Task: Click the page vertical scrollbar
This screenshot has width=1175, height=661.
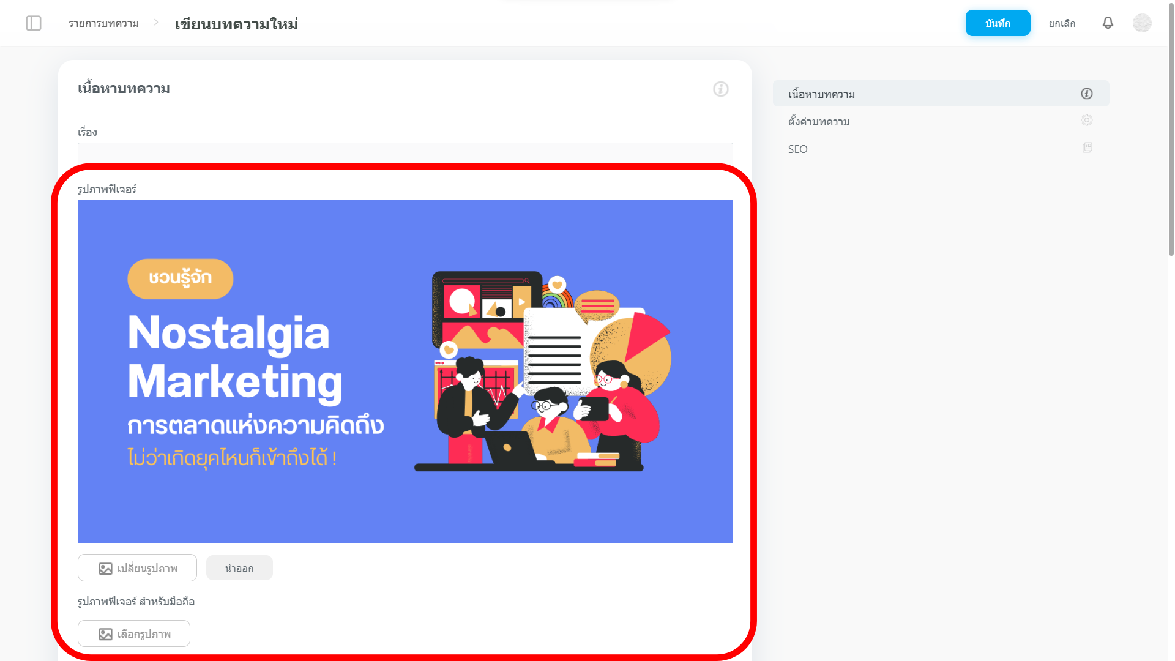Action: point(1171,129)
